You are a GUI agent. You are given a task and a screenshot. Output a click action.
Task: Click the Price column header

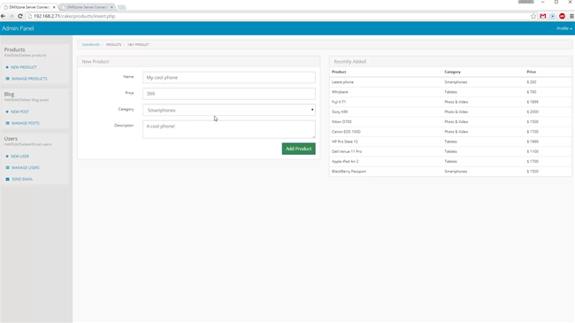532,72
